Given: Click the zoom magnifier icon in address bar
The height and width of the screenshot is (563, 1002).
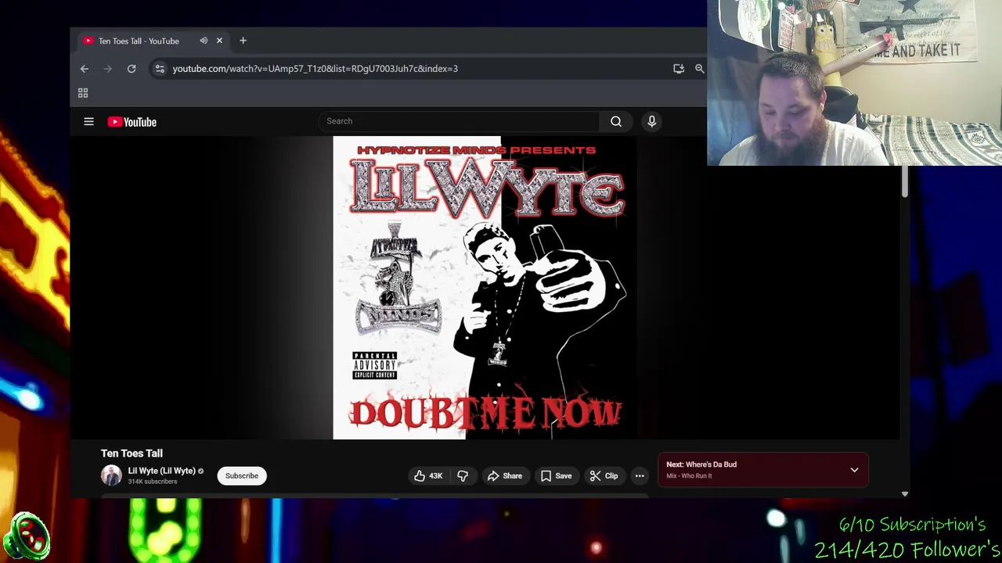Looking at the screenshot, I should [x=699, y=69].
